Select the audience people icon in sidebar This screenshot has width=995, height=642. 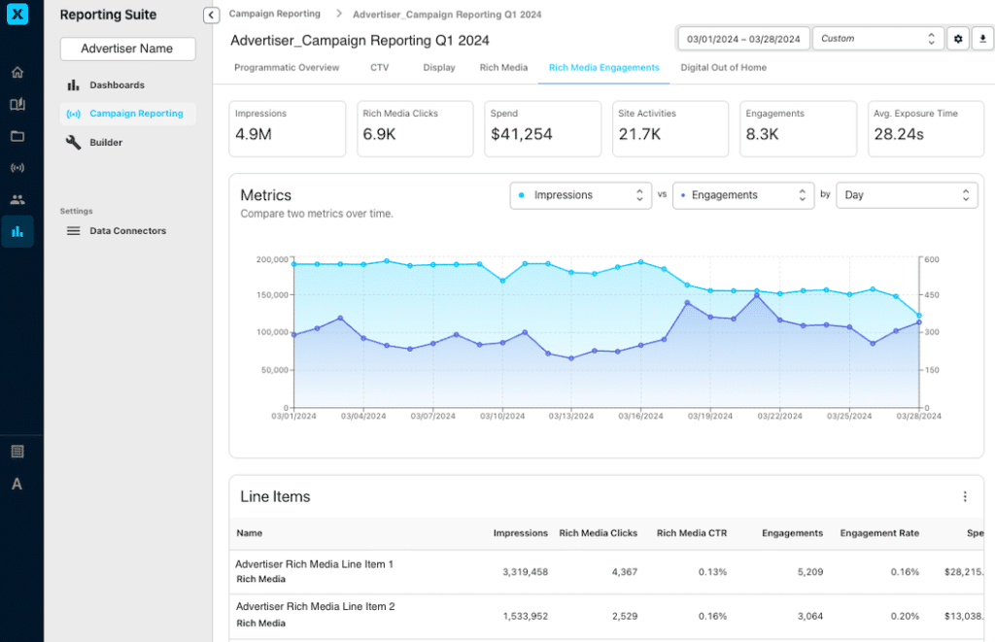[17, 200]
